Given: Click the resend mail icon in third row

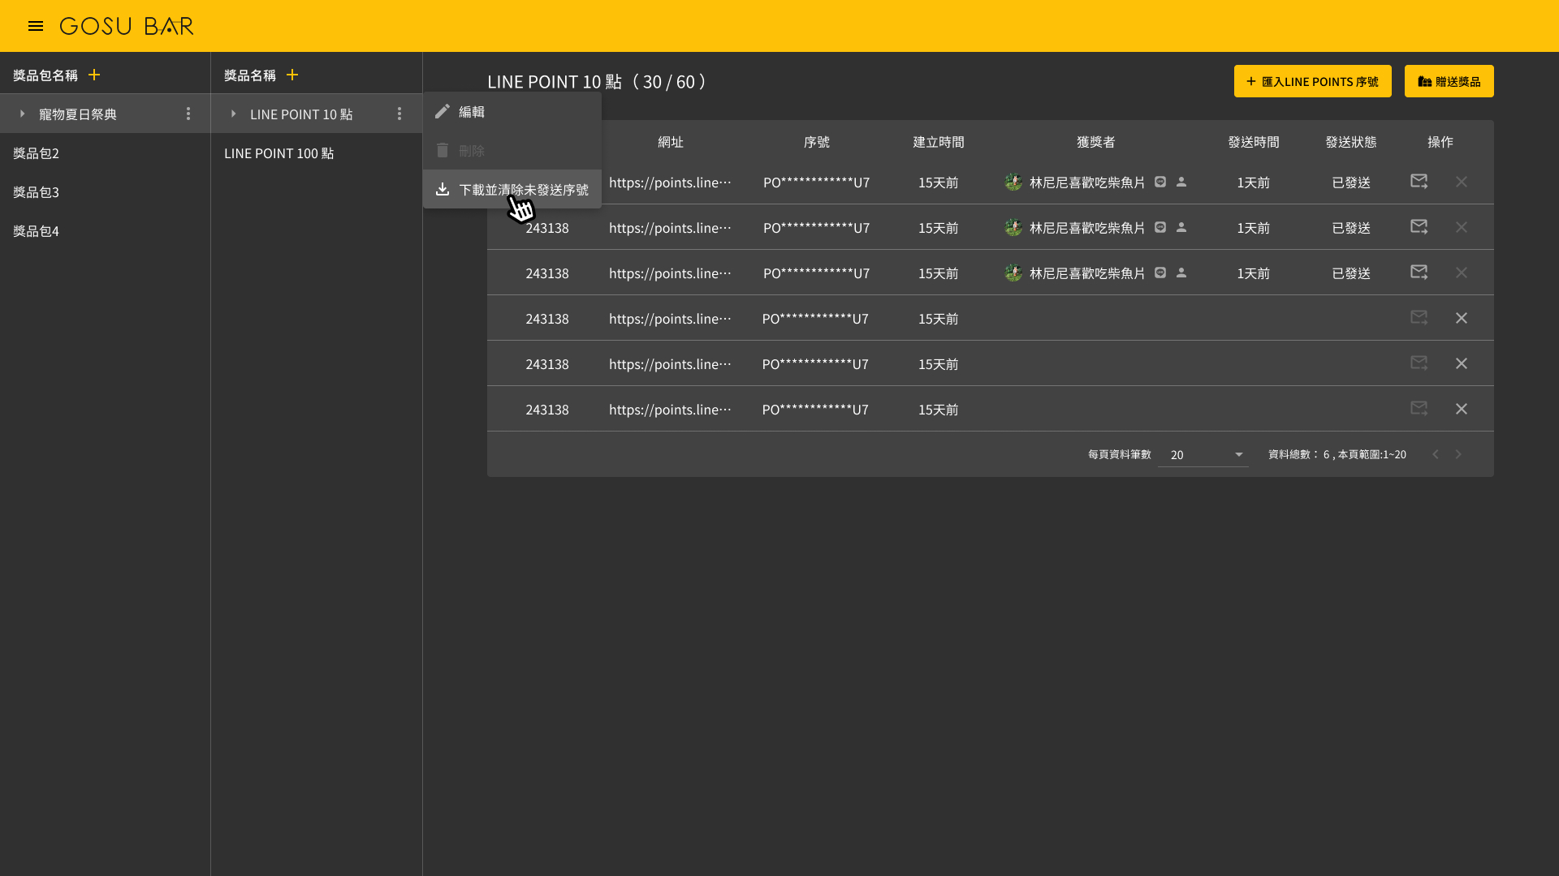Looking at the screenshot, I should click(1419, 272).
